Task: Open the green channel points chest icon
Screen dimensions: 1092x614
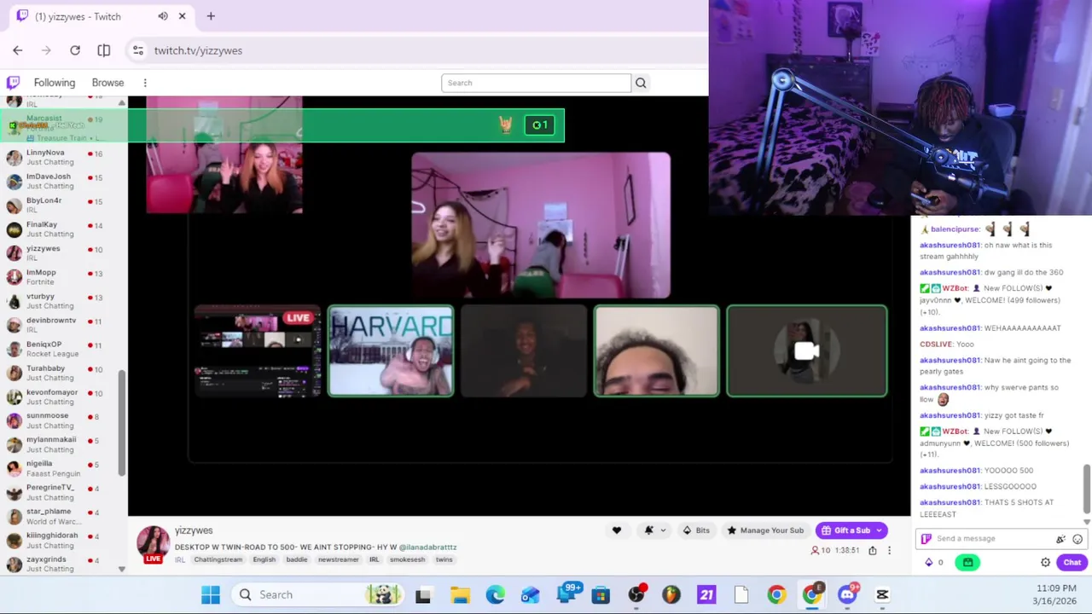Action: (967, 562)
